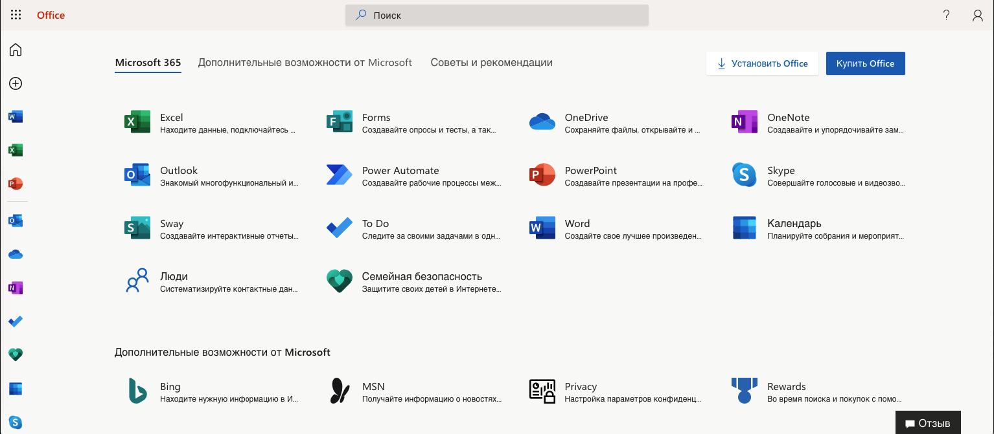Open Skype from the sidebar icon
This screenshot has width=994, height=434.
coord(16,422)
